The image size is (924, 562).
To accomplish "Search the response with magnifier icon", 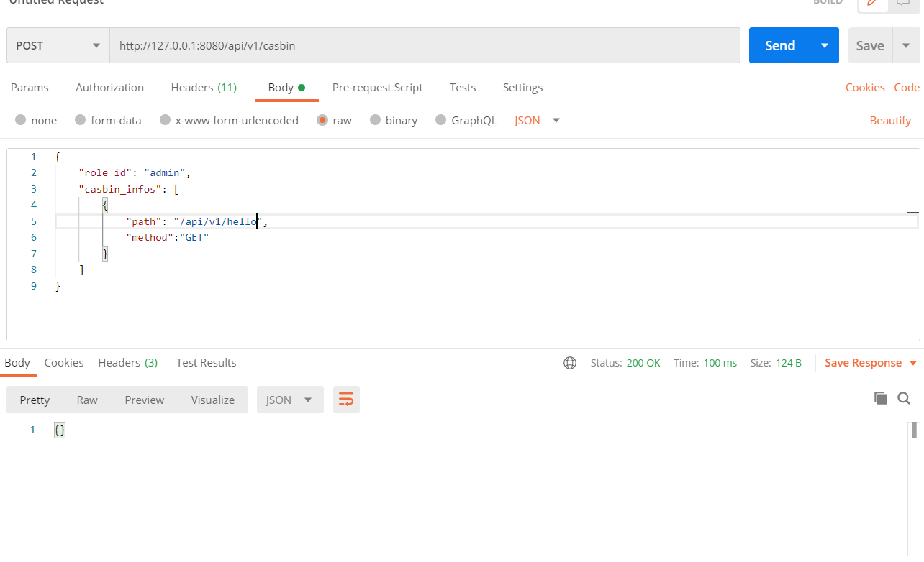I will point(904,398).
